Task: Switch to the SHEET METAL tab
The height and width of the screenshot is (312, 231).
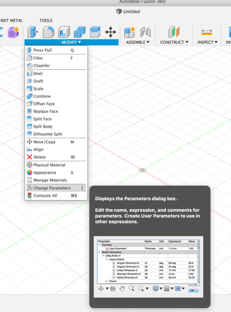Action: click(x=11, y=21)
